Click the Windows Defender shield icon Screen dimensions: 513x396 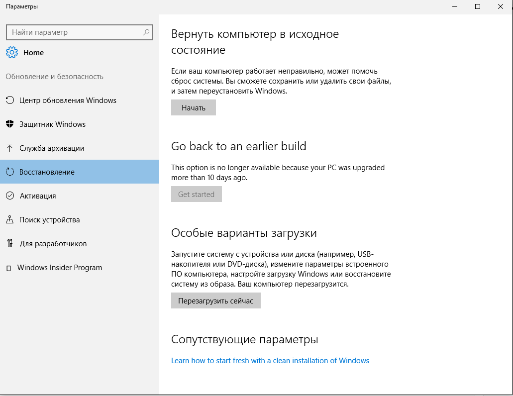click(10, 124)
